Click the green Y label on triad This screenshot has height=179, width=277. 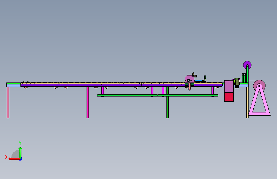[x=20, y=143]
